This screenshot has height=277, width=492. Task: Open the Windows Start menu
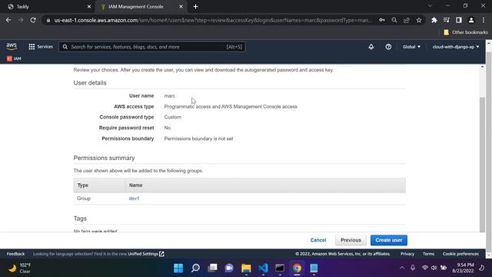(178, 268)
